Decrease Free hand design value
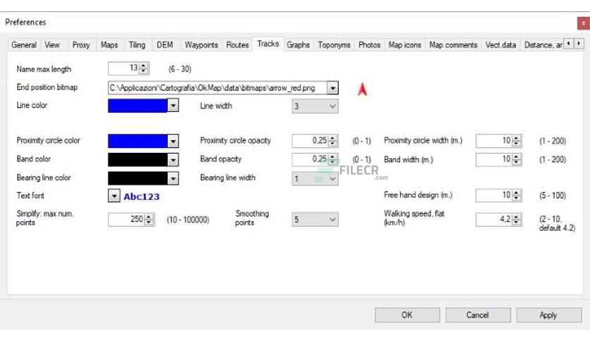Viewport: 590px width, 341px height. click(x=517, y=198)
